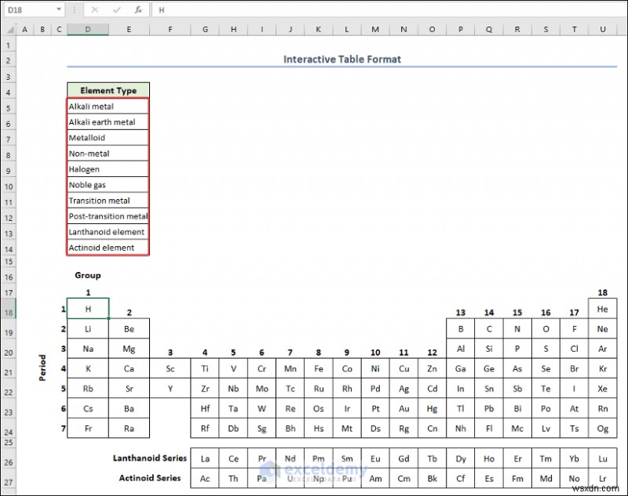Screen dimensions: 628x496
Task: Select the gadolinium Gd cell
Action: tap(403, 458)
